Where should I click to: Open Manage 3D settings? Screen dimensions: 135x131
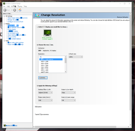pos(13,20)
